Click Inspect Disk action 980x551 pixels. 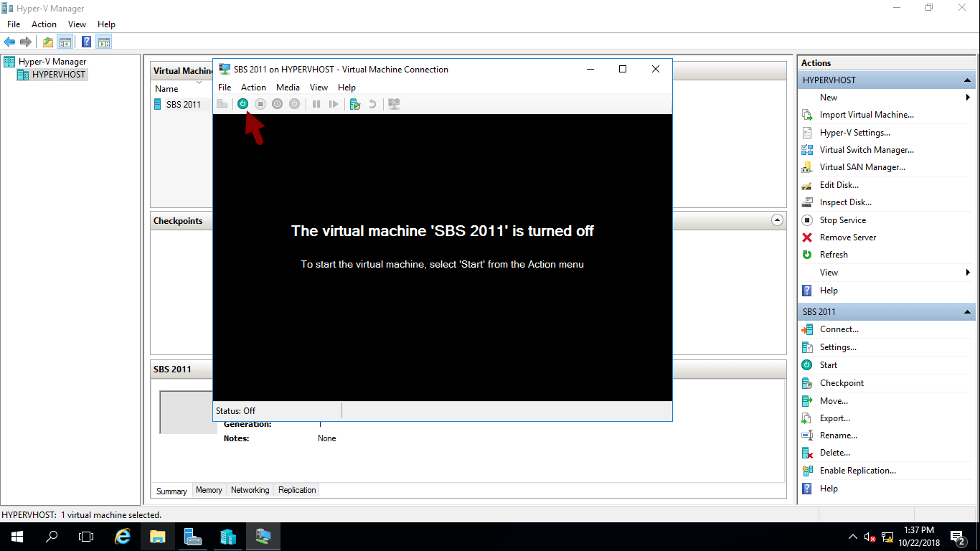(x=846, y=202)
